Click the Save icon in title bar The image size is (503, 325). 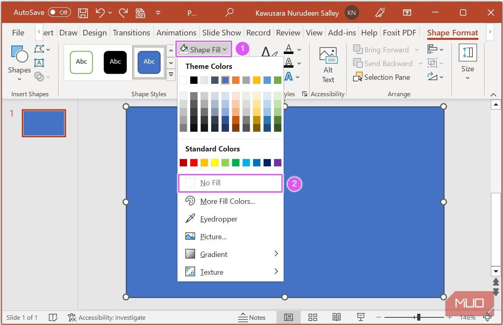83,13
